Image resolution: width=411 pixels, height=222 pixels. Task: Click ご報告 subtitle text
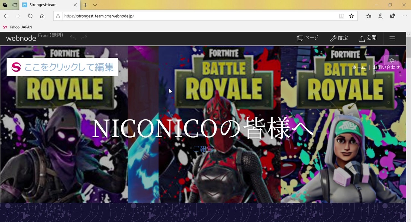click(x=203, y=149)
